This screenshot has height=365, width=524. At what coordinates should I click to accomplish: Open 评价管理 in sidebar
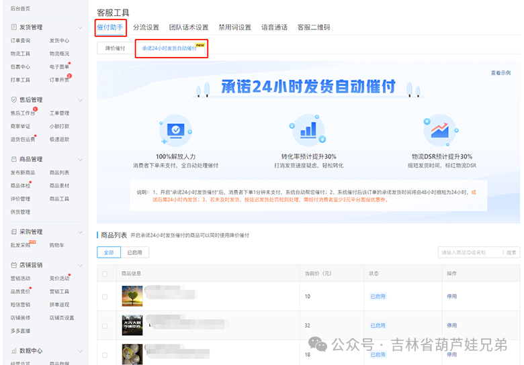pyautogui.click(x=20, y=199)
